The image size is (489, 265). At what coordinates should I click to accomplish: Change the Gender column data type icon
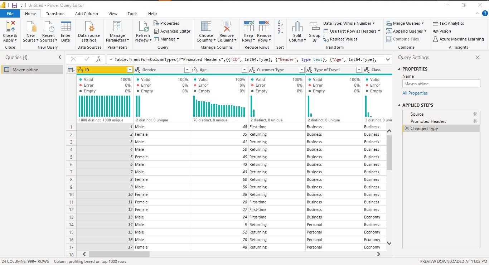click(137, 70)
